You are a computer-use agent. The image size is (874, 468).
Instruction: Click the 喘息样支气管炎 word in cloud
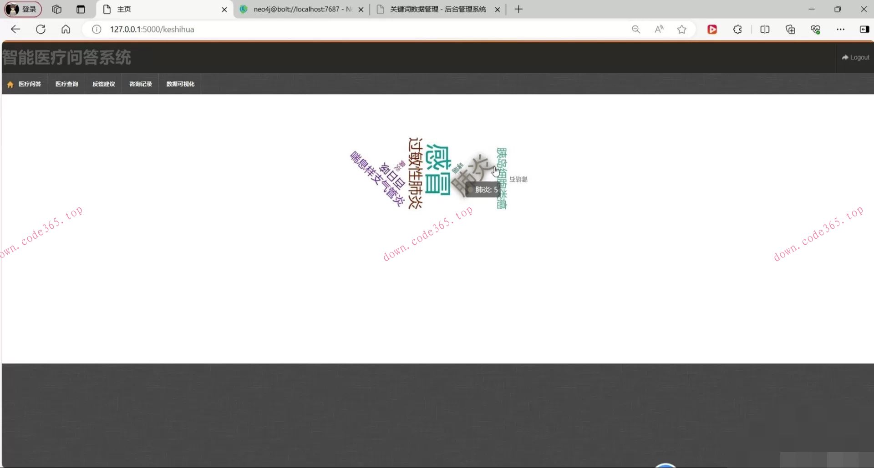[x=377, y=179]
